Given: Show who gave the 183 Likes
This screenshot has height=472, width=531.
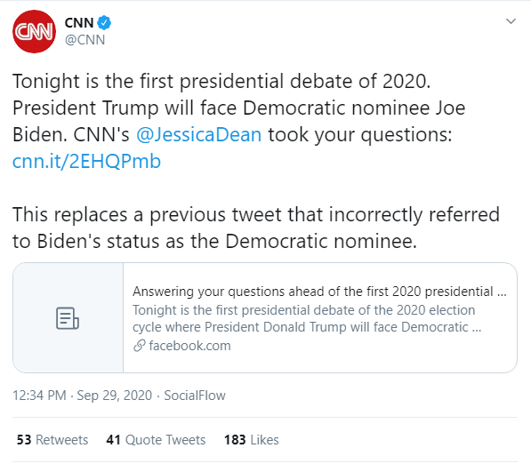Looking at the screenshot, I should [252, 440].
